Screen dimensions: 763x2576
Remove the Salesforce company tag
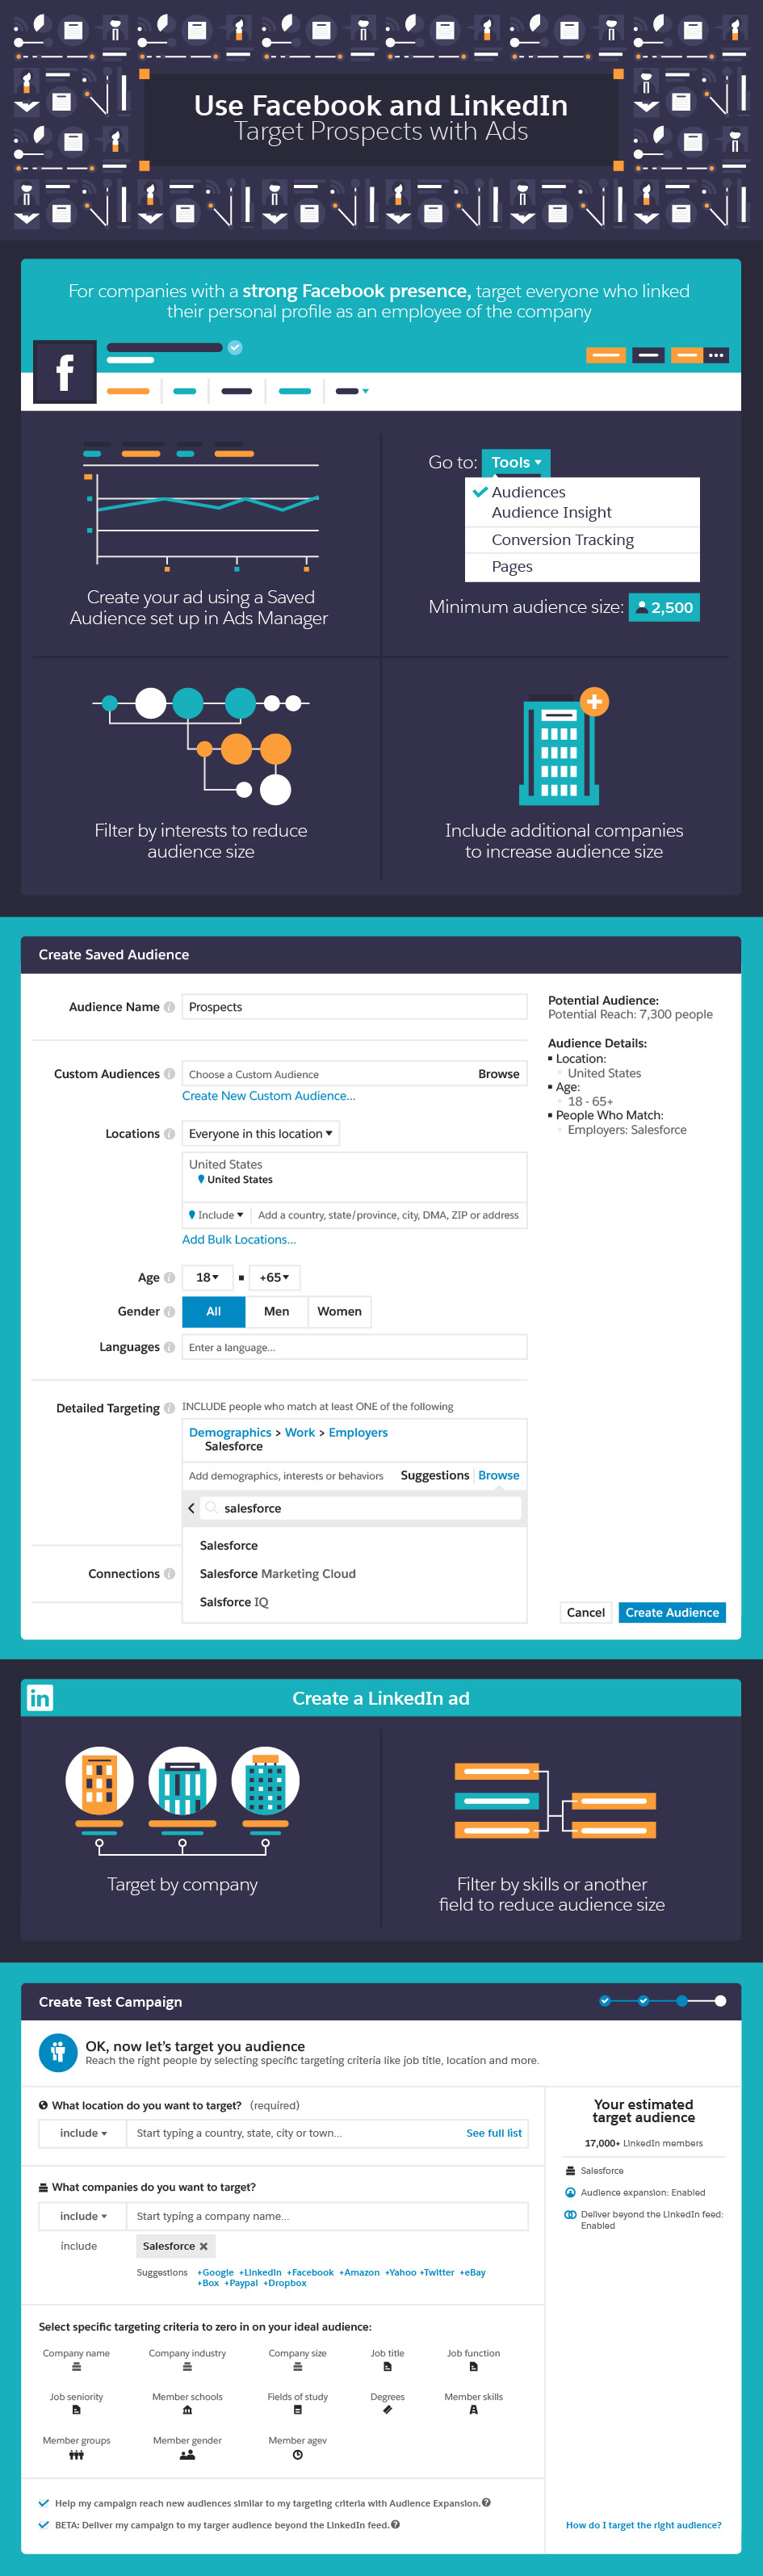click(x=204, y=2246)
